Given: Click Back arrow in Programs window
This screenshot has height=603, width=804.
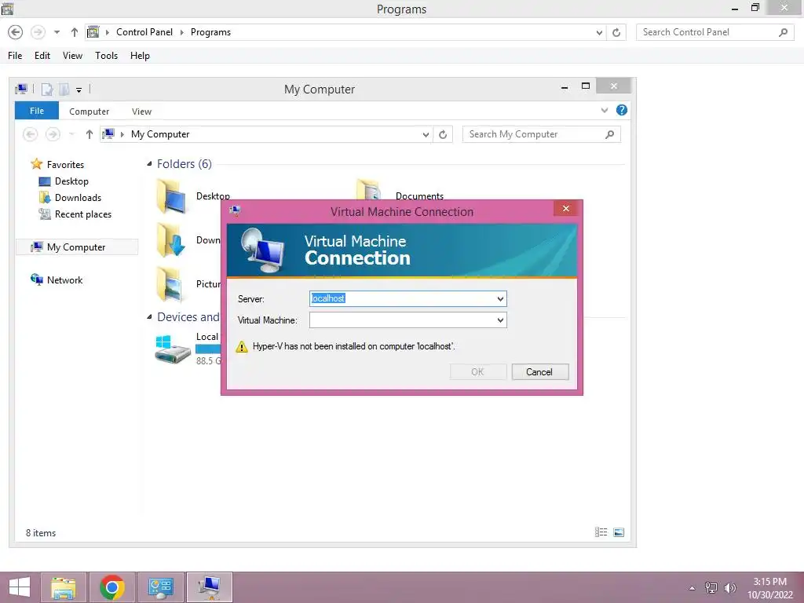Looking at the screenshot, I should tap(16, 32).
